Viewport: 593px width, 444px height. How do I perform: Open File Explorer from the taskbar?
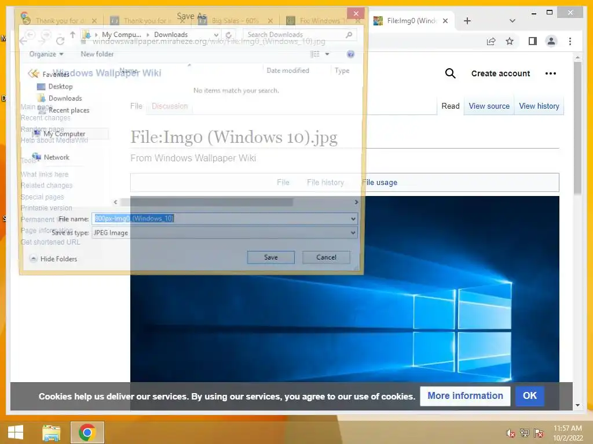click(51, 432)
